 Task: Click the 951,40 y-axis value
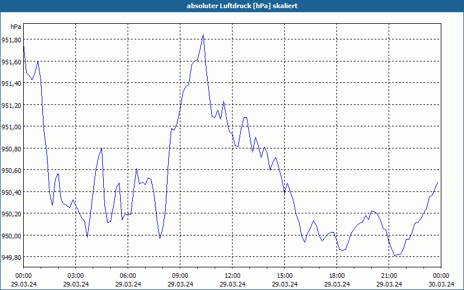point(11,84)
